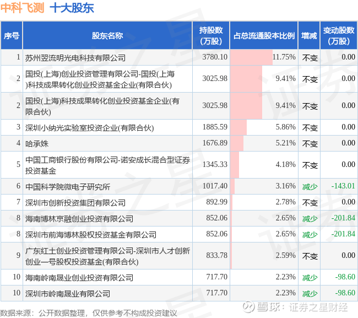This screenshot has height=318, width=358.
Task: Click 海南岭南晟业创业投资有限公司 name
Action: (x=79, y=278)
